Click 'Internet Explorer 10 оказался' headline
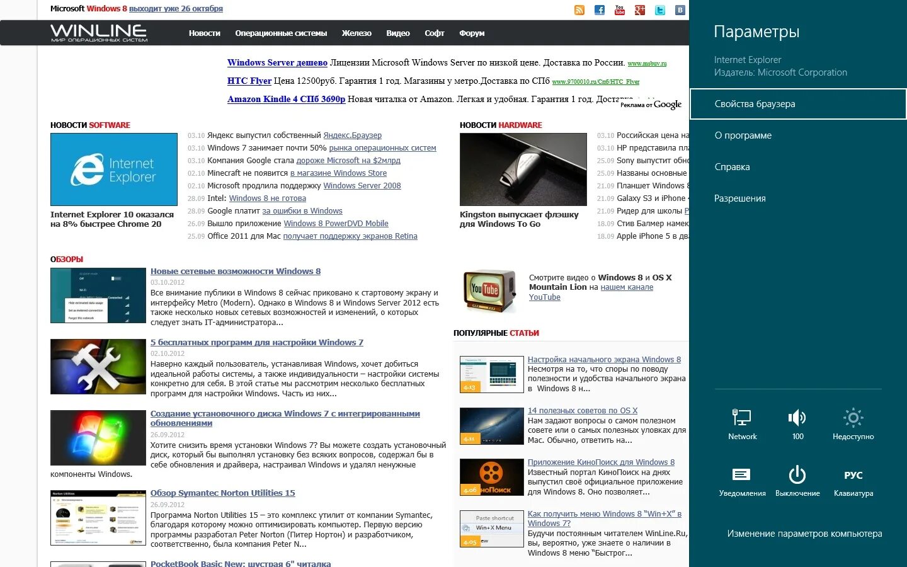The image size is (907, 567). 112,219
